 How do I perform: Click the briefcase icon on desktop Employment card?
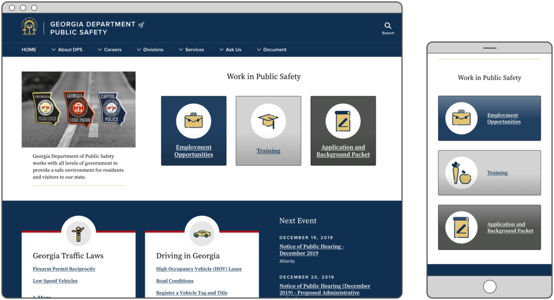pyautogui.click(x=193, y=121)
